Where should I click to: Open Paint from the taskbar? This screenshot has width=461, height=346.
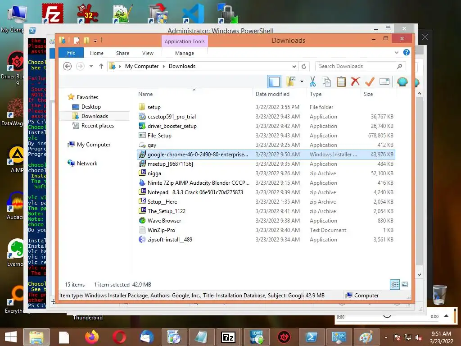tap(366, 337)
